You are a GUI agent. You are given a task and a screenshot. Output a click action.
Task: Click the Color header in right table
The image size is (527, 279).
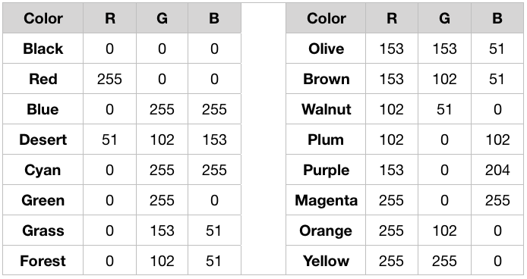click(326, 18)
